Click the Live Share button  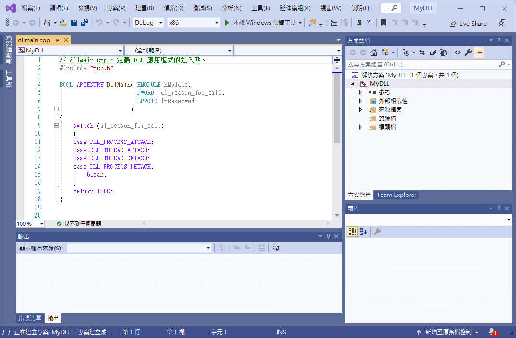pyautogui.click(x=468, y=23)
